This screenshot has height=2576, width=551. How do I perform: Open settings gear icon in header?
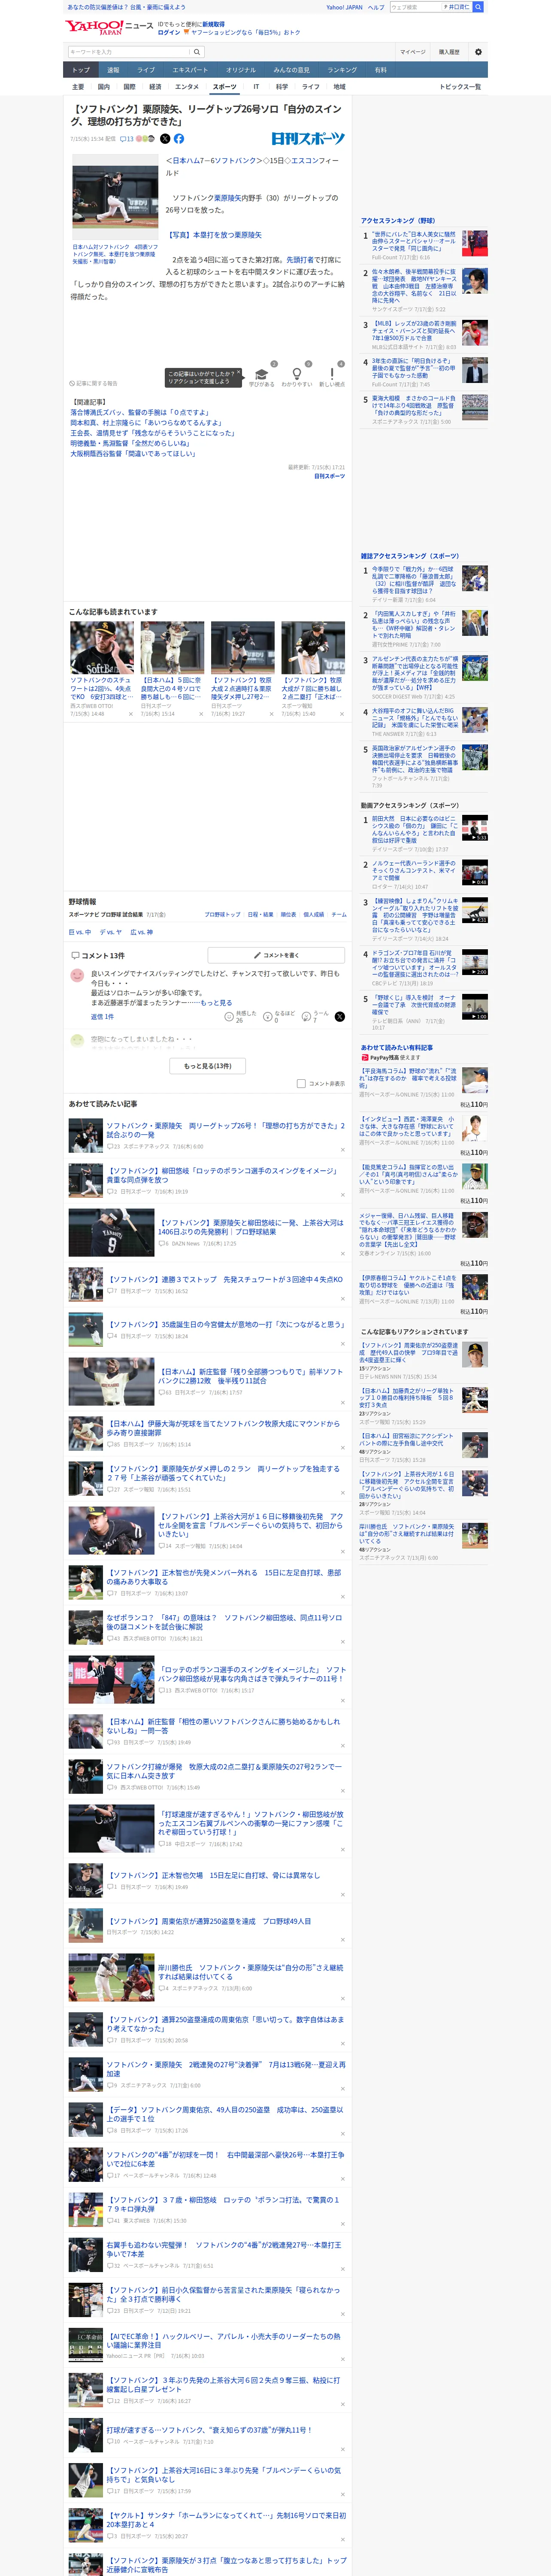pos(478,52)
